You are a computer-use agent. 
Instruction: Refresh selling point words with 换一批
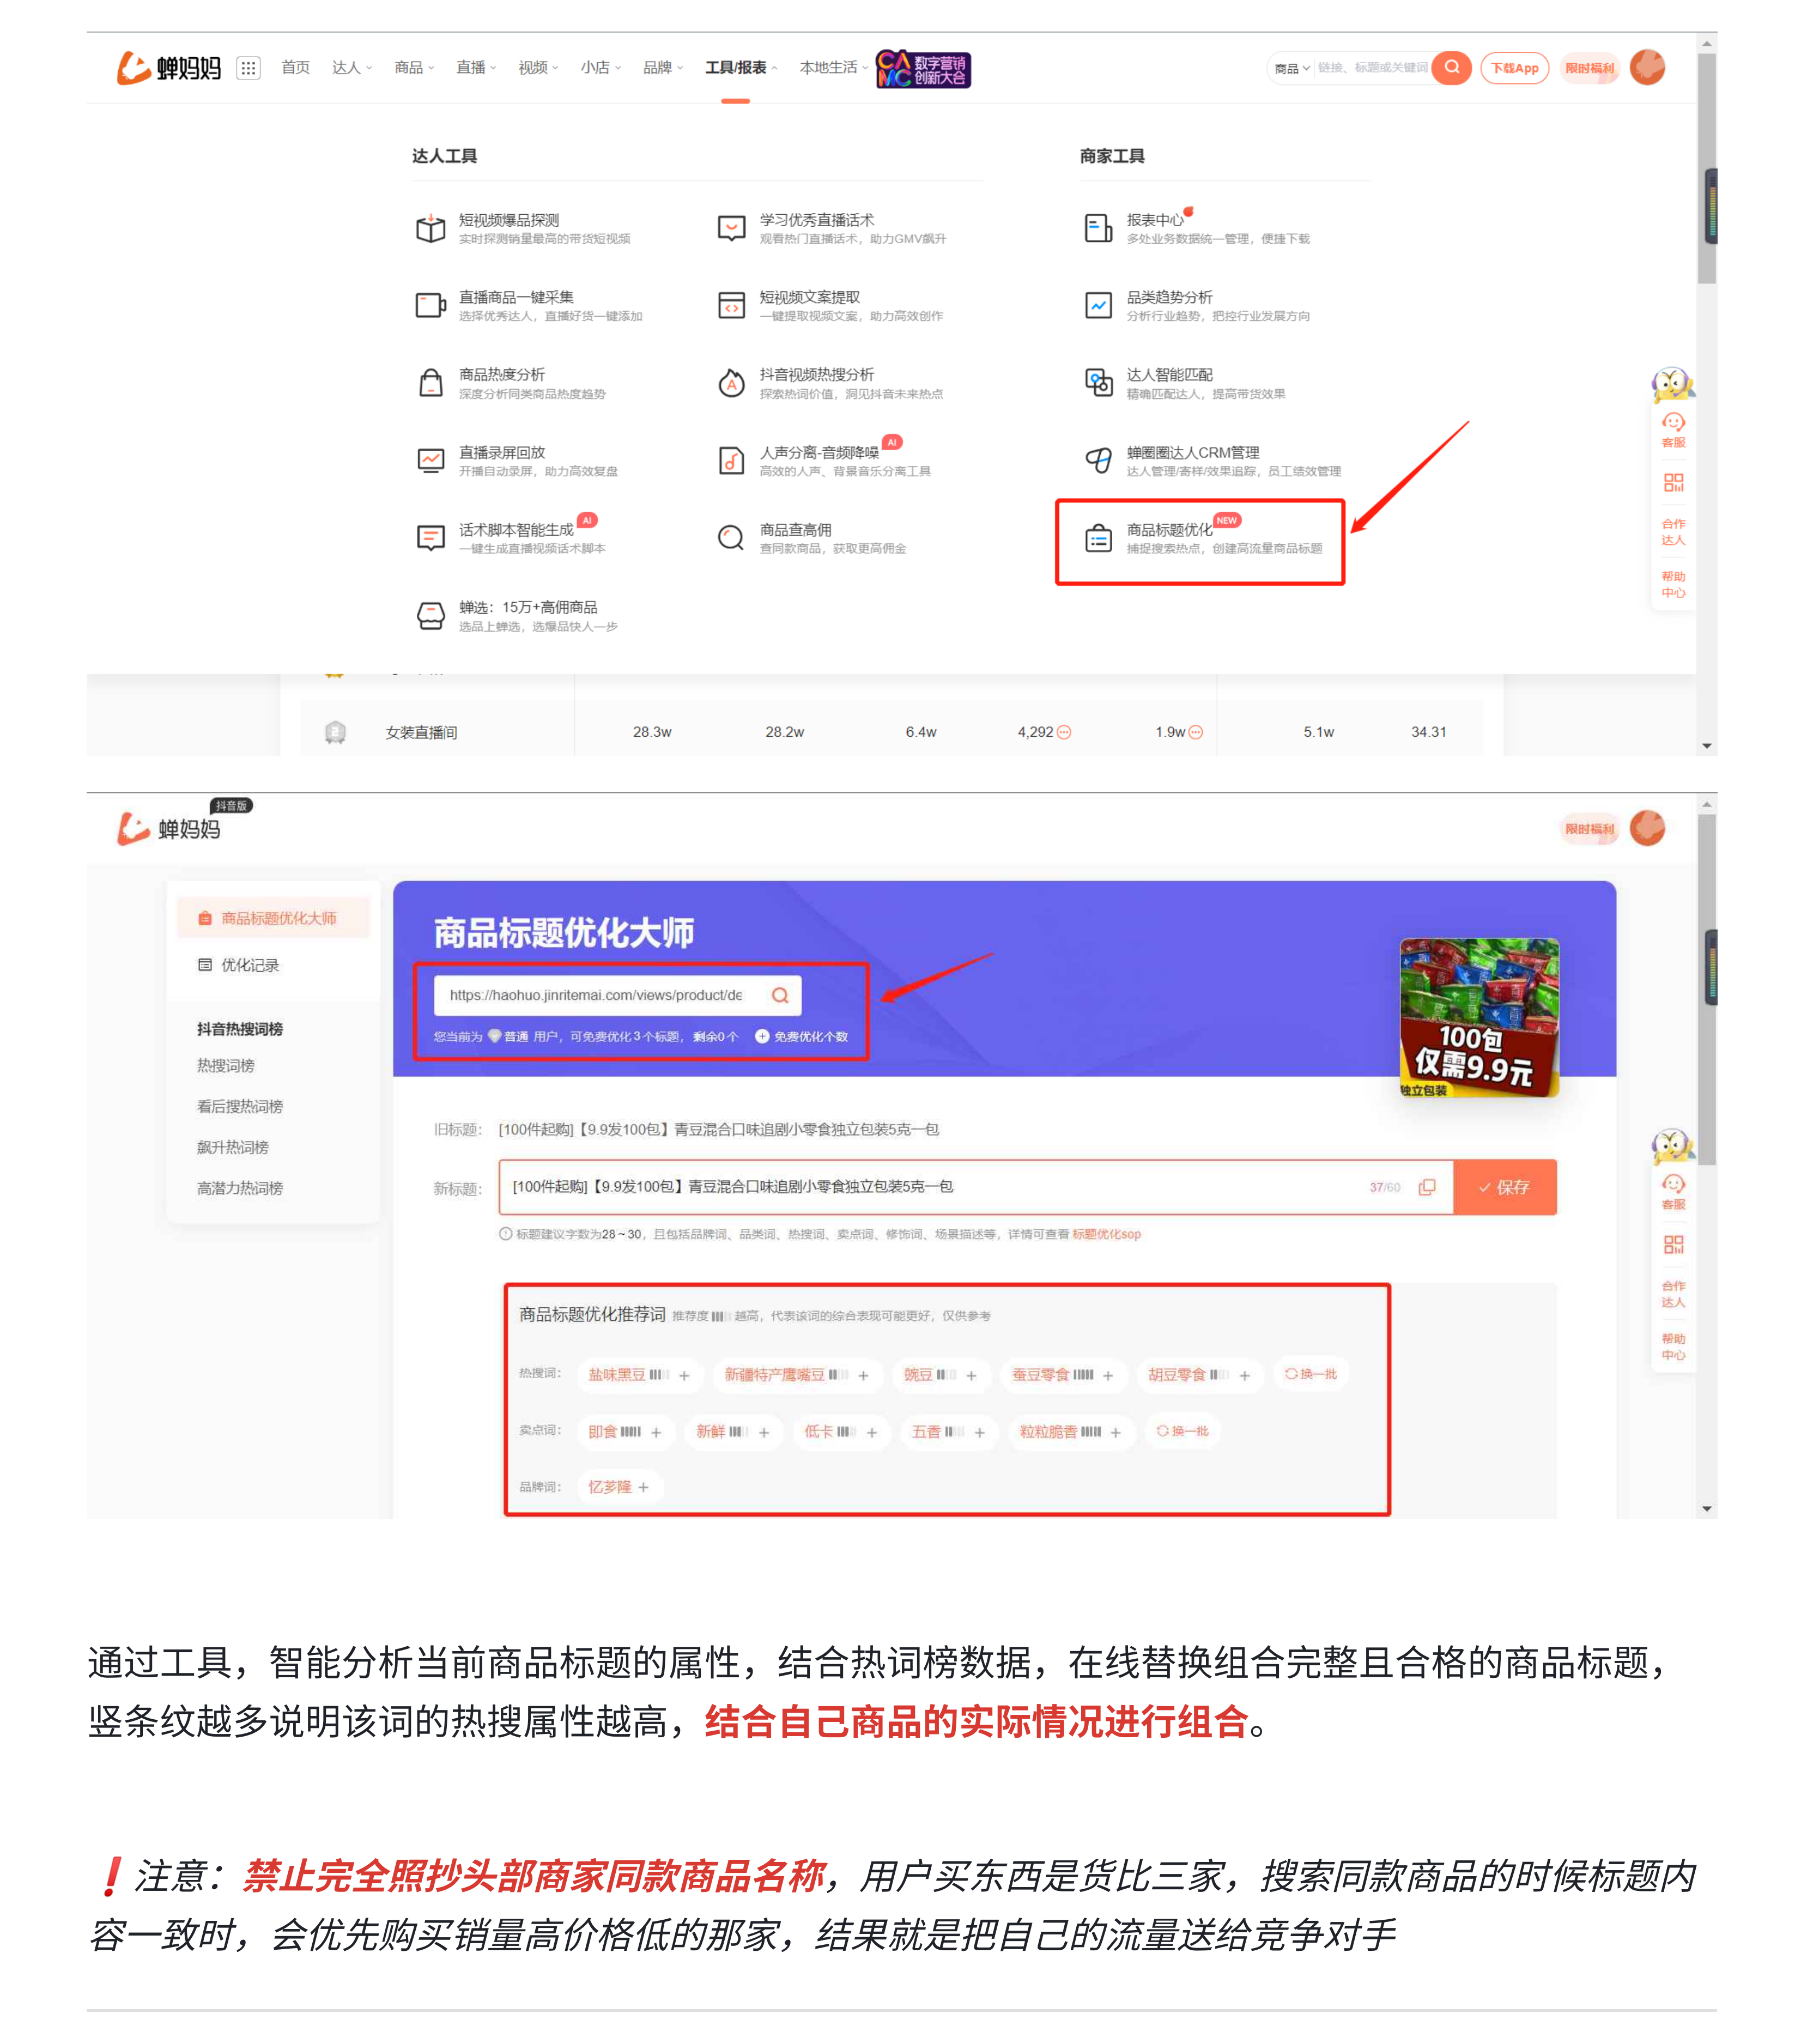point(1183,1431)
